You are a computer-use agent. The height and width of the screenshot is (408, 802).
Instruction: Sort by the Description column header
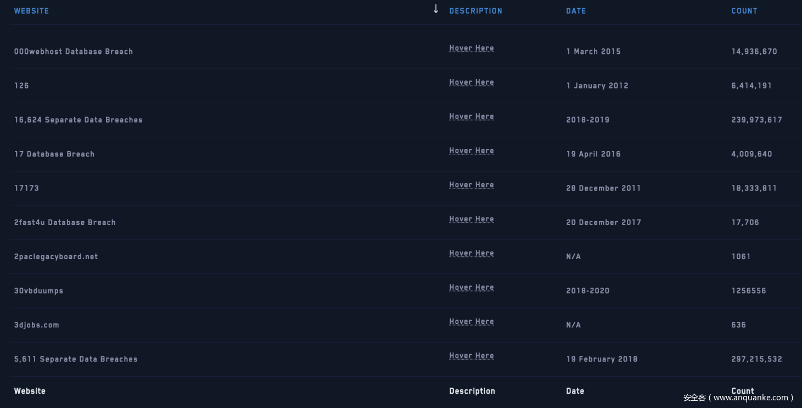coord(475,11)
